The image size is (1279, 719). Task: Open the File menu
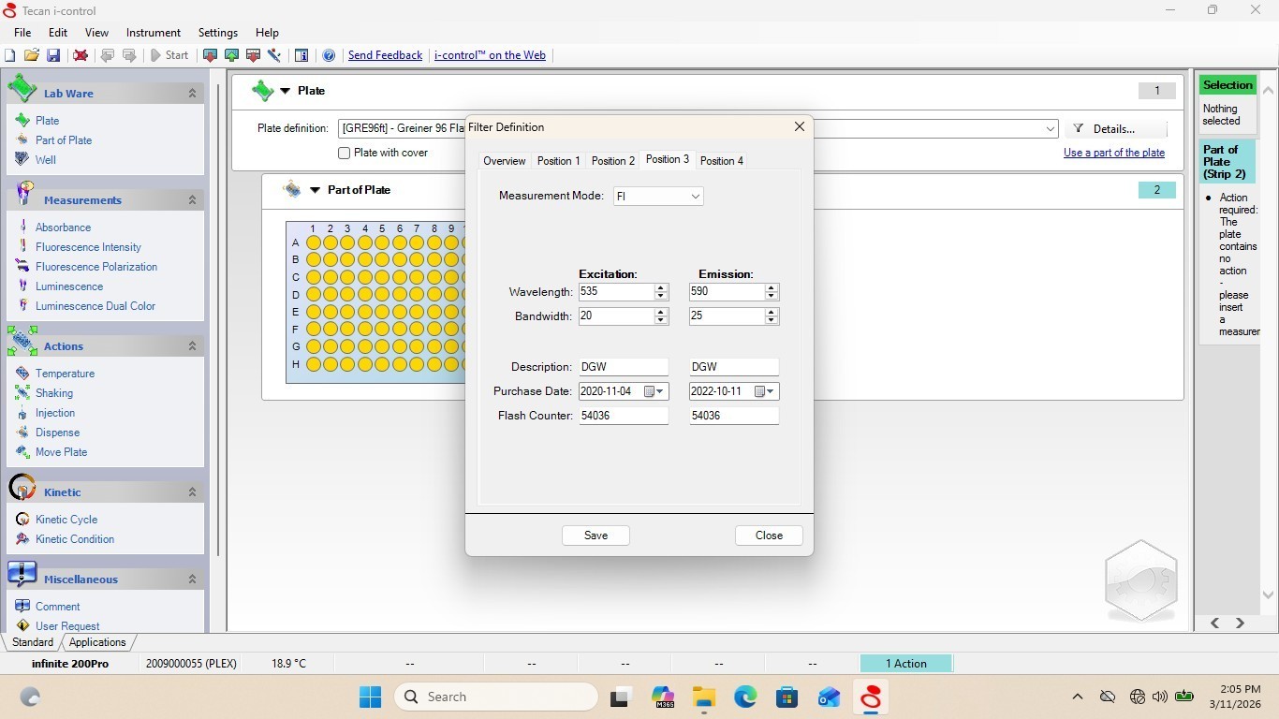point(22,33)
